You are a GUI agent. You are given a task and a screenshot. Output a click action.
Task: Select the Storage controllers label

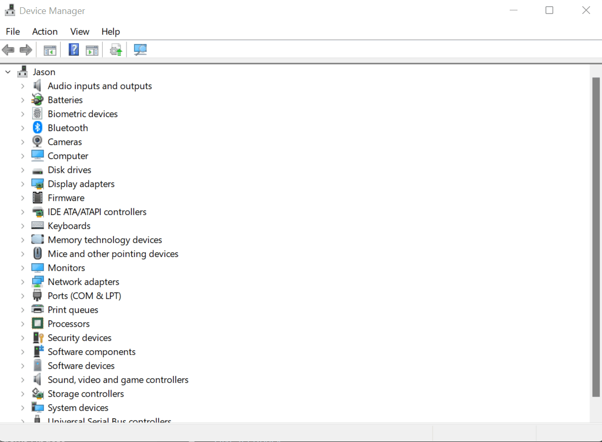86,394
